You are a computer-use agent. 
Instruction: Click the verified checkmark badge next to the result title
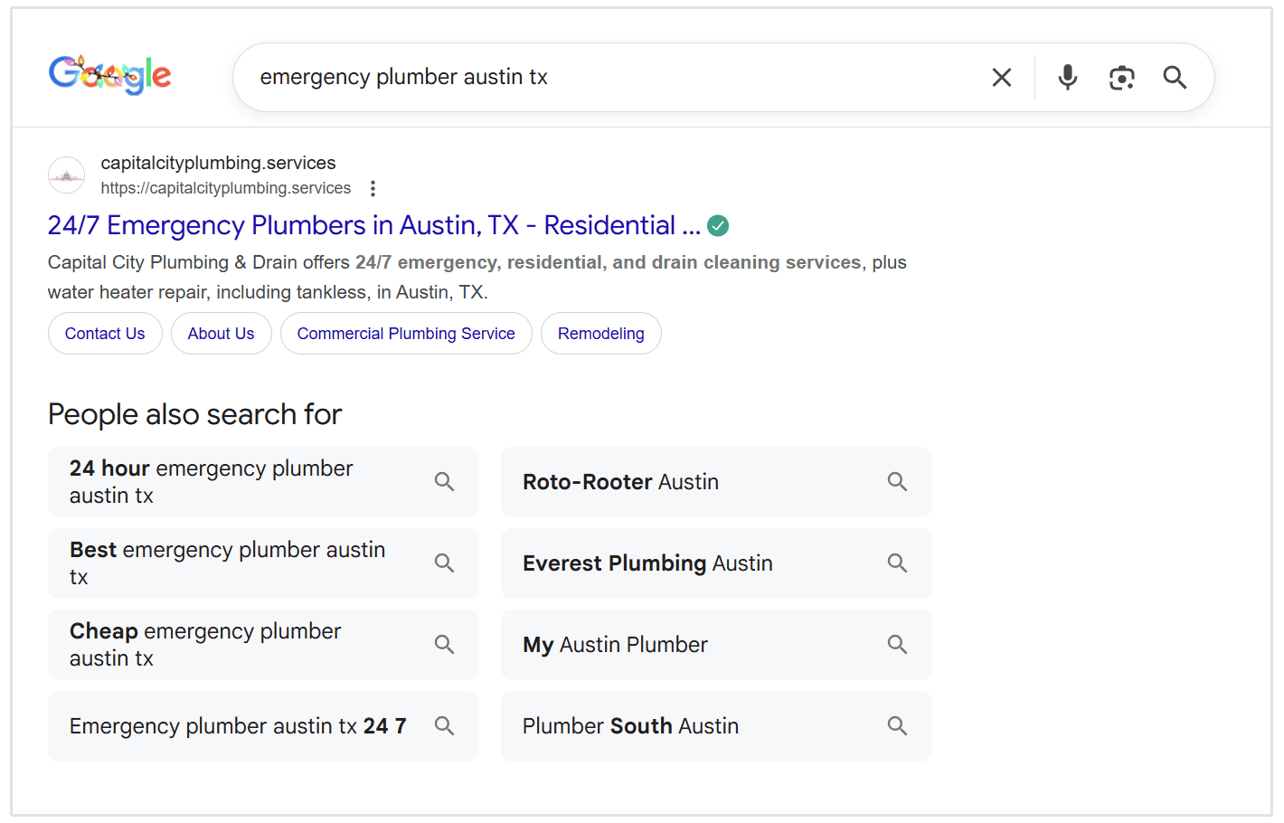click(718, 225)
